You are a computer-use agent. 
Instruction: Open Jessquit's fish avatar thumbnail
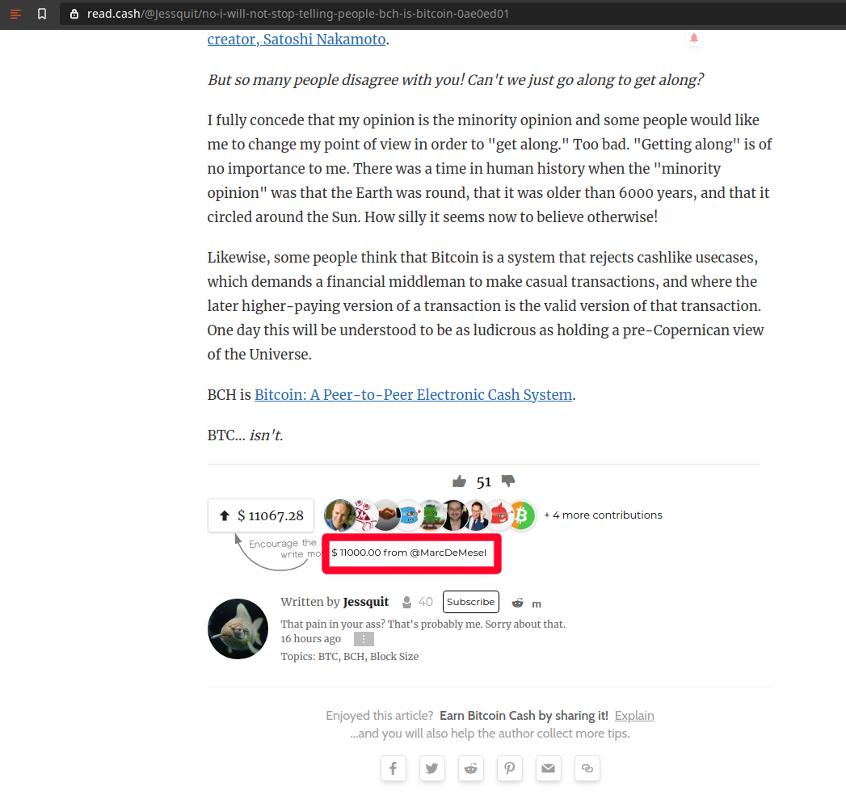(x=238, y=629)
